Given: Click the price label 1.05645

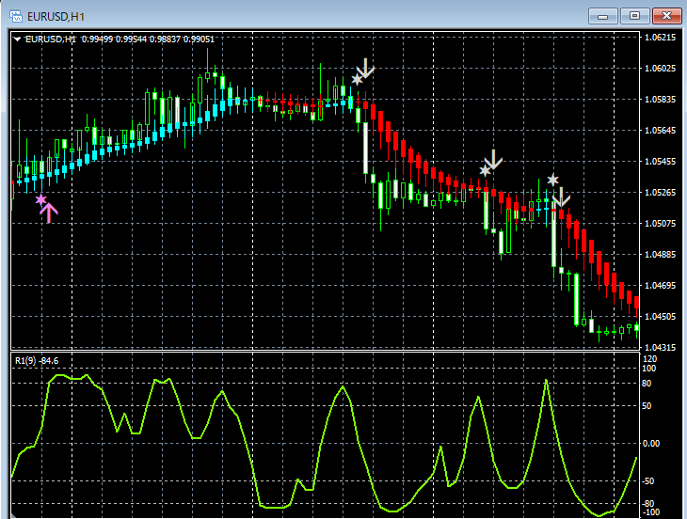Looking at the screenshot, I should [660, 131].
